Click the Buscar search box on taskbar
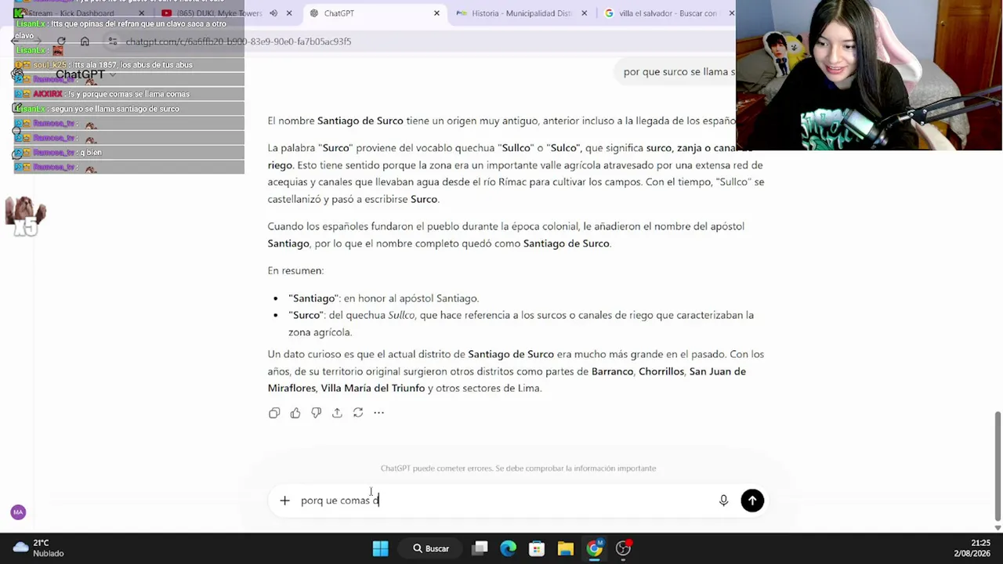 click(431, 548)
